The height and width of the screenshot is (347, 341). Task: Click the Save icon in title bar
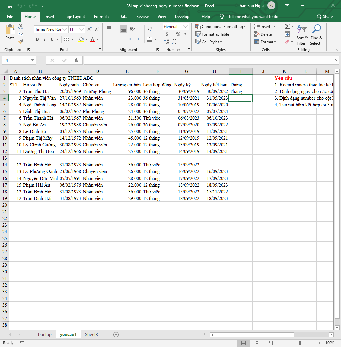10,6
